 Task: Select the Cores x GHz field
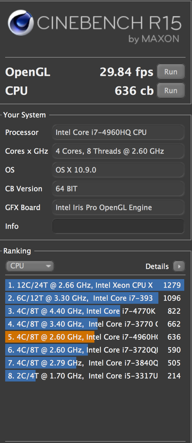pos(118,151)
